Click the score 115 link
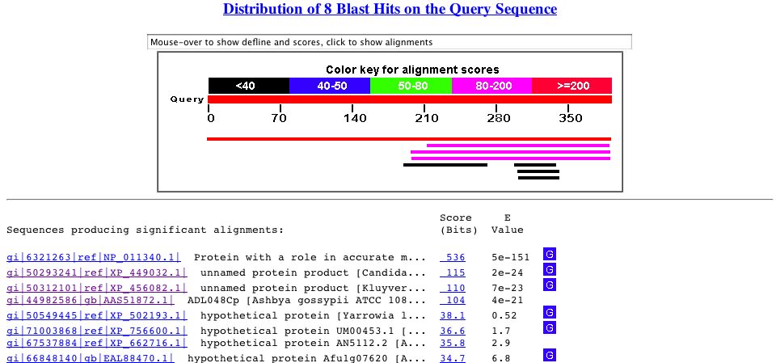Image resolution: width=776 pixels, height=363 pixels. [453, 271]
